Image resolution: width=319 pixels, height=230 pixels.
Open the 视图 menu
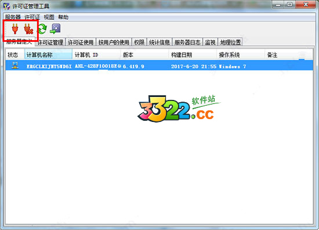click(x=49, y=17)
